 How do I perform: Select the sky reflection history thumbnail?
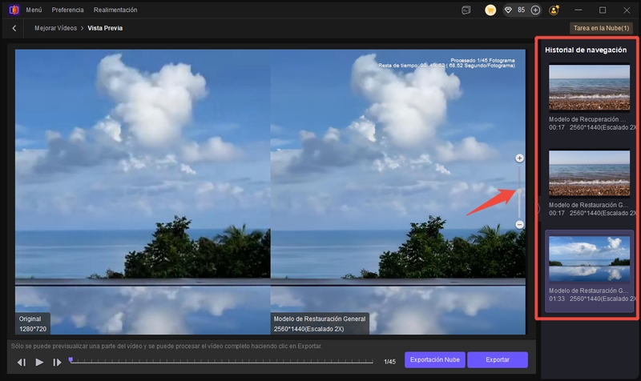coord(589,259)
